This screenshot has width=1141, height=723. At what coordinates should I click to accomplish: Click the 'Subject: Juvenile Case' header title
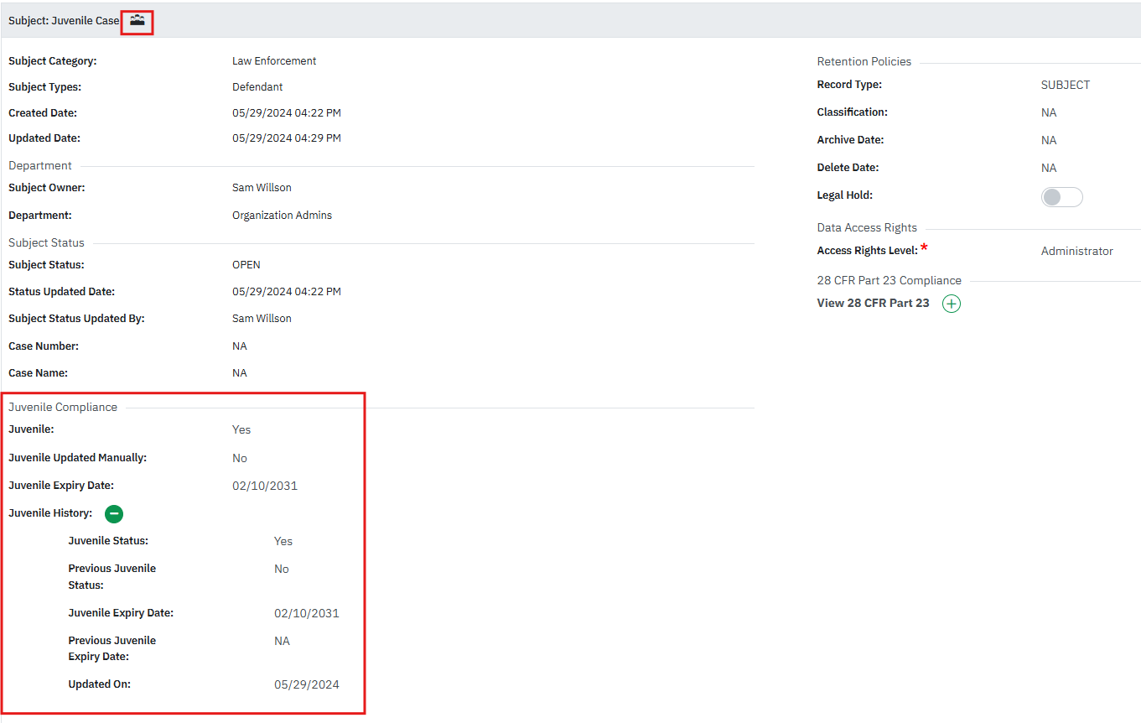pos(64,20)
